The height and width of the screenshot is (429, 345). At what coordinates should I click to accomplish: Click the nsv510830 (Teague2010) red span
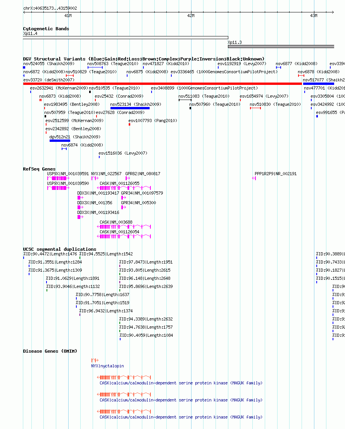click(x=255, y=108)
